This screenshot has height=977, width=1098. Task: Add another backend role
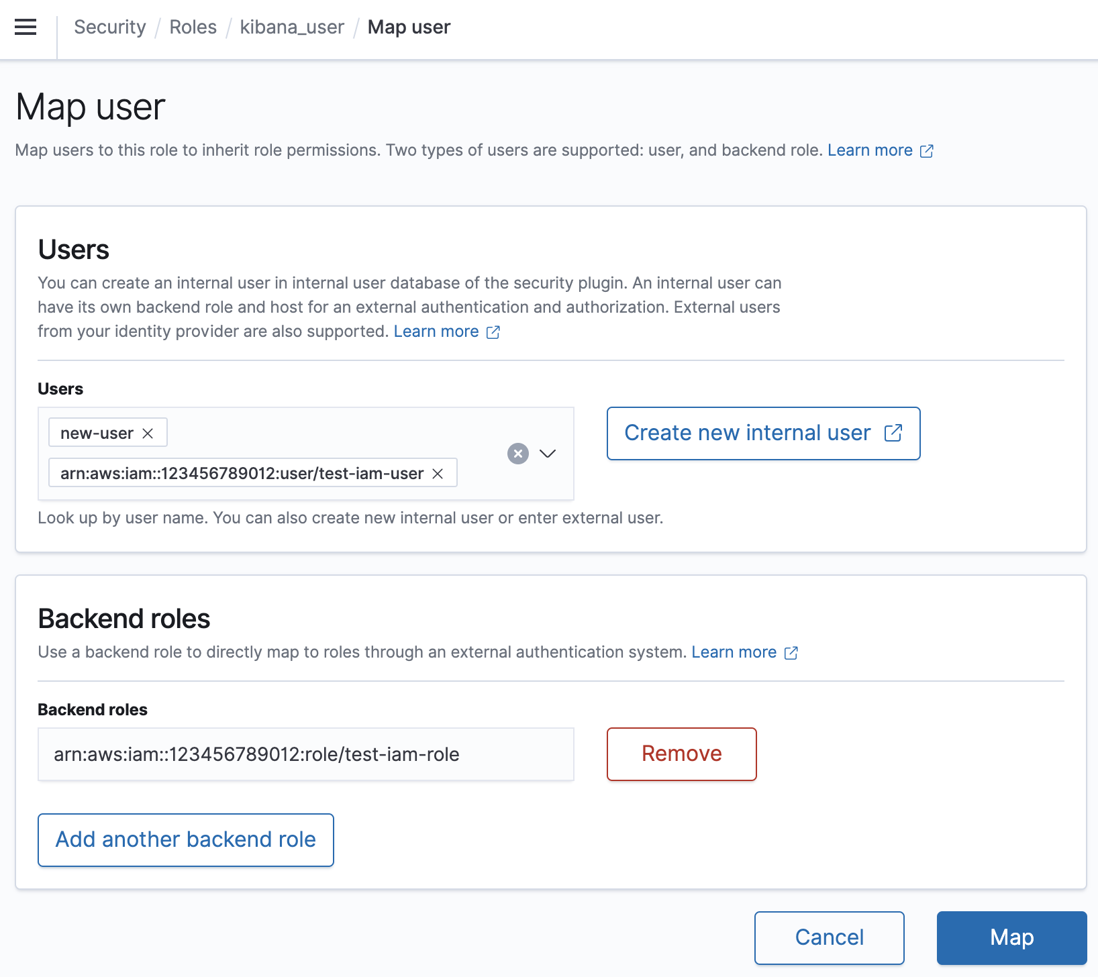click(186, 839)
